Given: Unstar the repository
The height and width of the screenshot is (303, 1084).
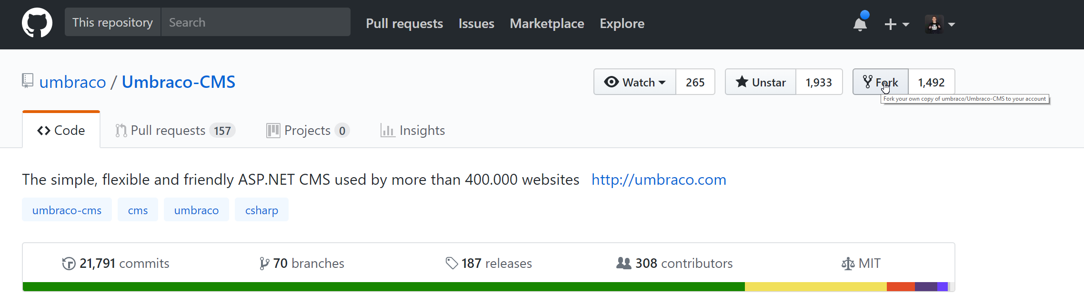Looking at the screenshot, I should (761, 82).
